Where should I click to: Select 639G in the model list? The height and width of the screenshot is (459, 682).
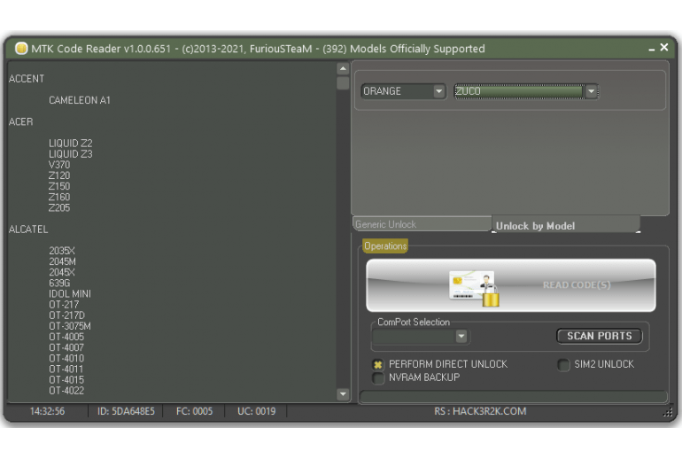coord(59,284)
